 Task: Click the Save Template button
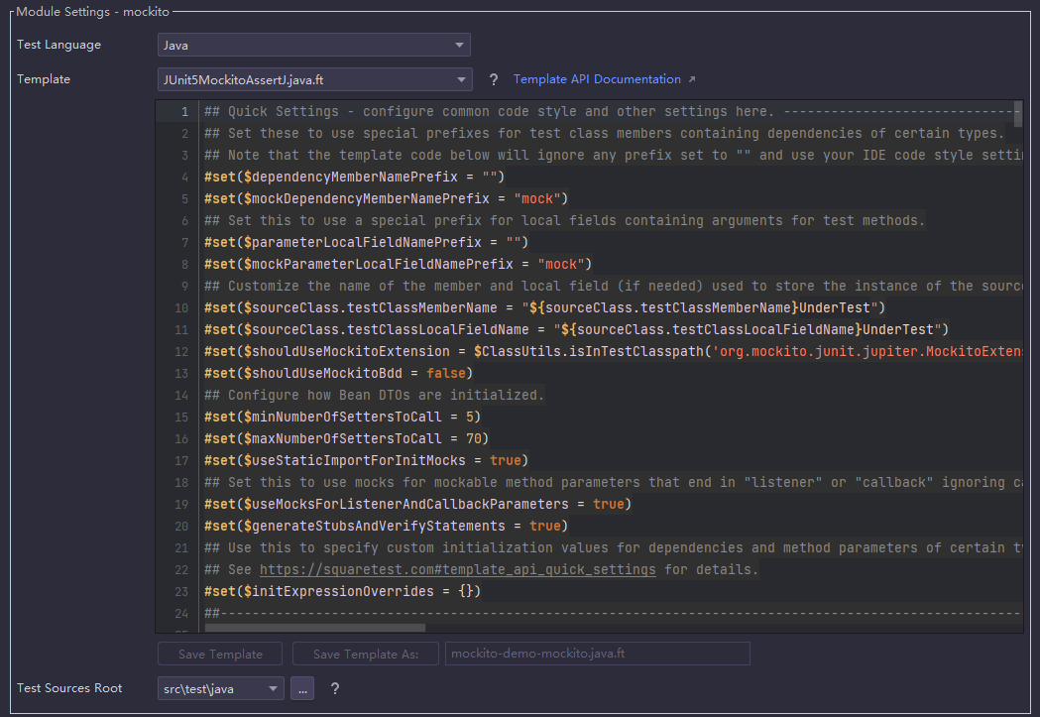[220, 654]
